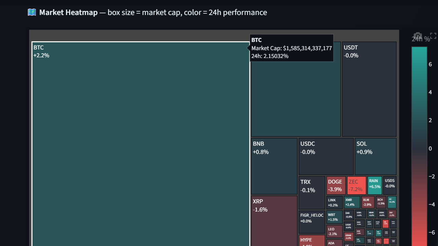Image resolution: width=438 pixels, height=246 pixels.
Task: Select the WBT tile showing +1.5%
Action: 334,217
